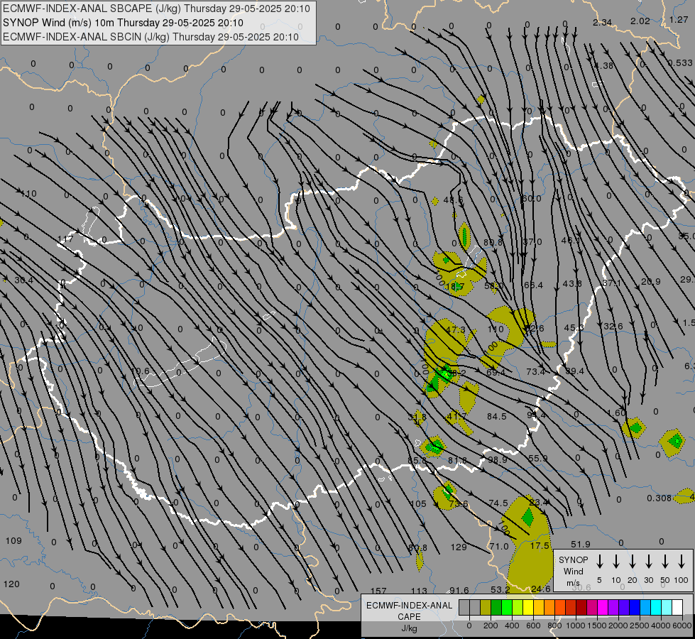Viewport: 695px width, 639px height.
Task: Click the wind arrow above the 10 label
Action: (x=615, y=562)
